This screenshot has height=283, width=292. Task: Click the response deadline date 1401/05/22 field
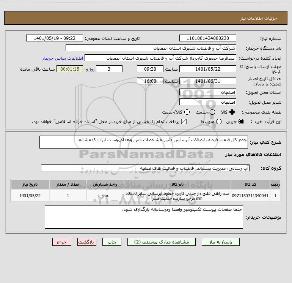[x=208, y=69]
